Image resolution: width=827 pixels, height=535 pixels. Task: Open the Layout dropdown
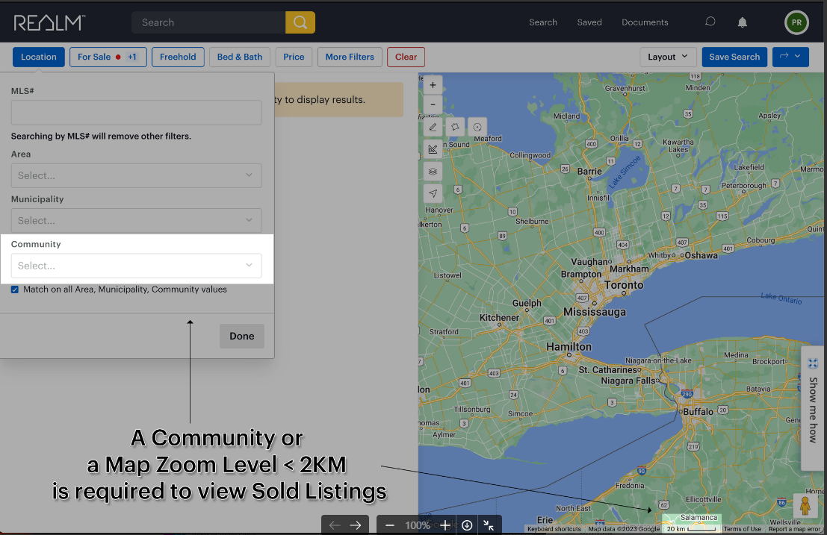tap(668, 57)
